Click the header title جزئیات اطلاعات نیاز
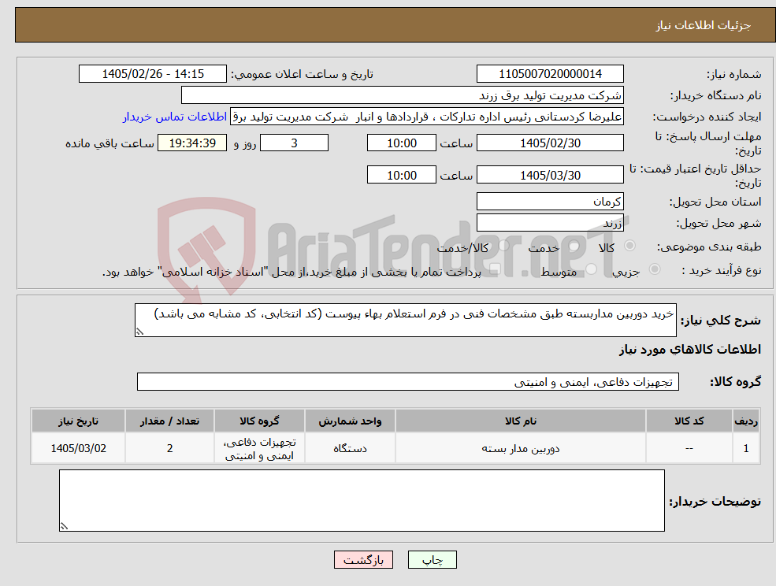The width and height of the screenshot is (776, 586). click(704, 25)
